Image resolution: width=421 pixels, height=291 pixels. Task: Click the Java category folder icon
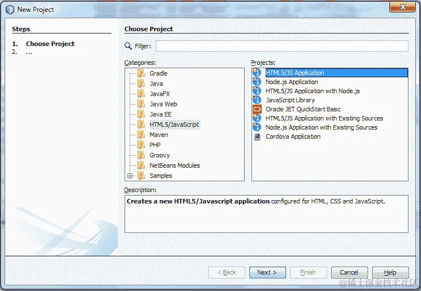(141, 84)
